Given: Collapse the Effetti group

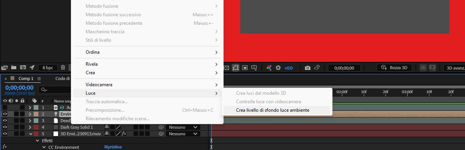Looking at the screenshot, I should pos(38,141).
